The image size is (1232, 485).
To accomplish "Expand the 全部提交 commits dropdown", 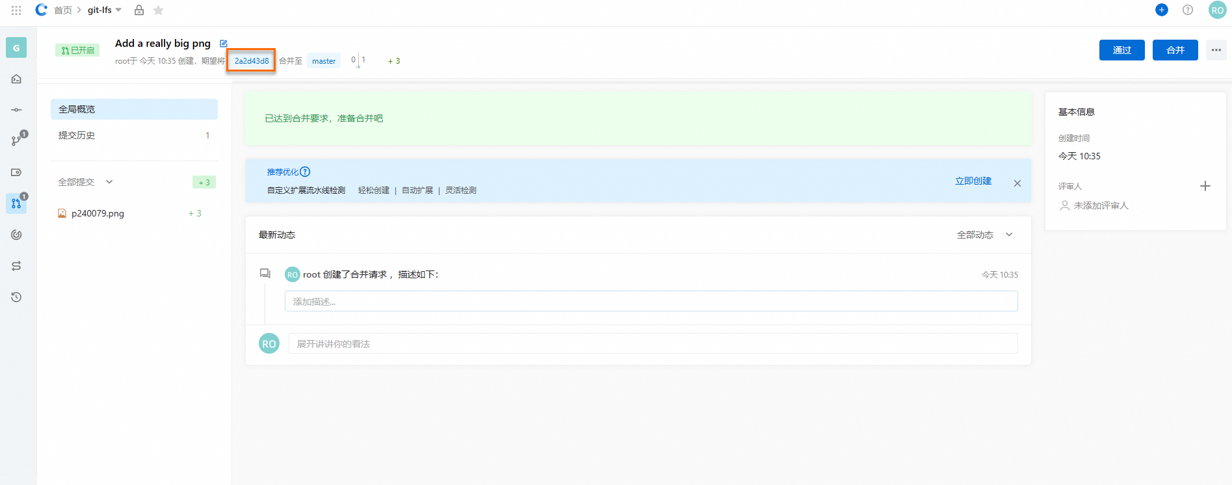I will click(109, 182).
